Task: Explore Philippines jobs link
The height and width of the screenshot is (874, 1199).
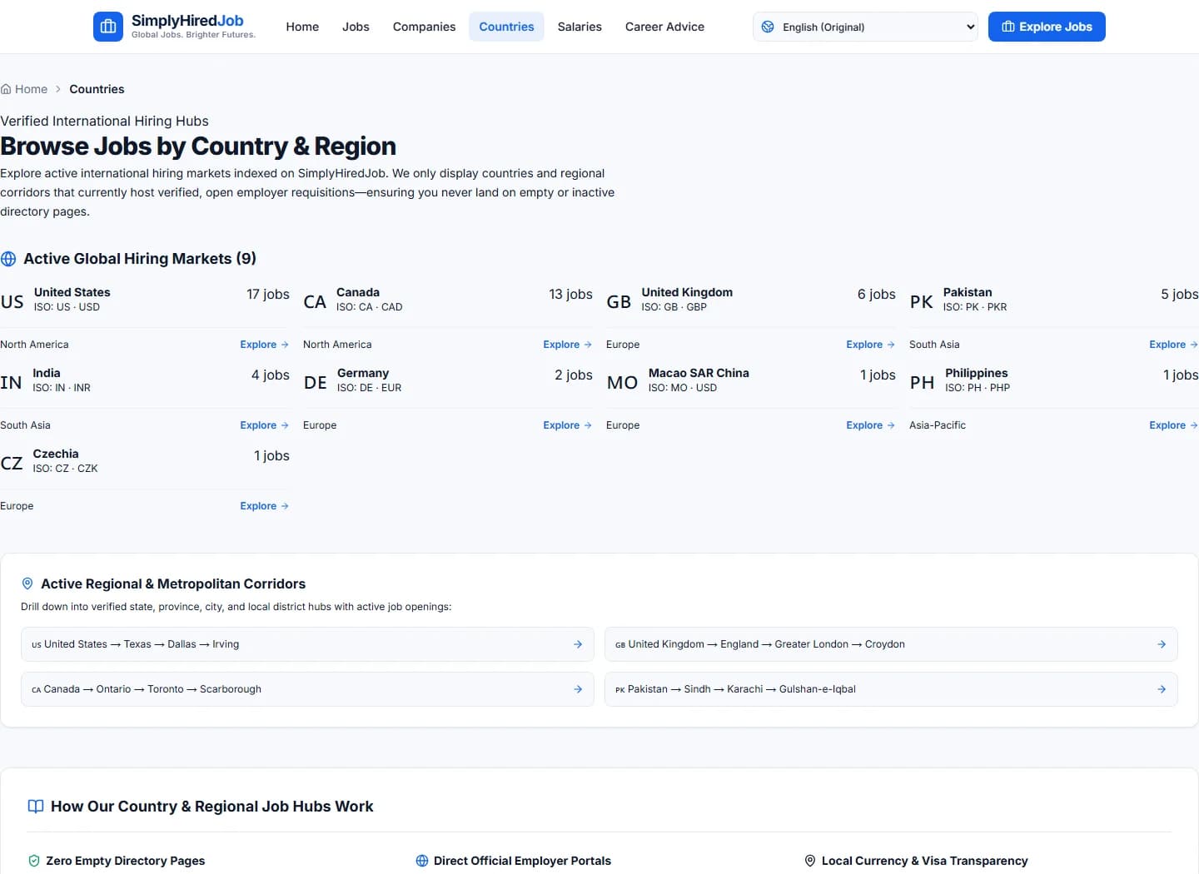Action: 1174,425
